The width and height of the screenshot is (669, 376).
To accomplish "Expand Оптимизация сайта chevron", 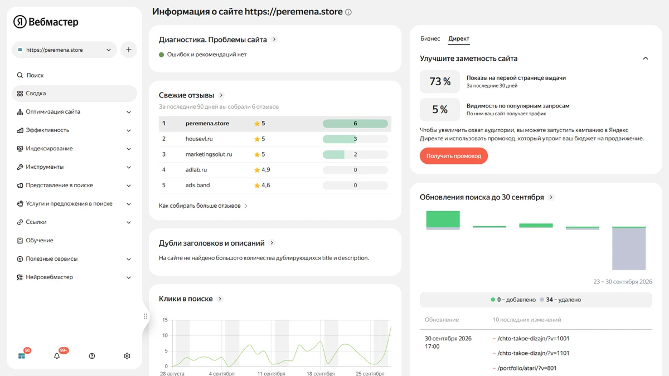I will tap(129, 112).
